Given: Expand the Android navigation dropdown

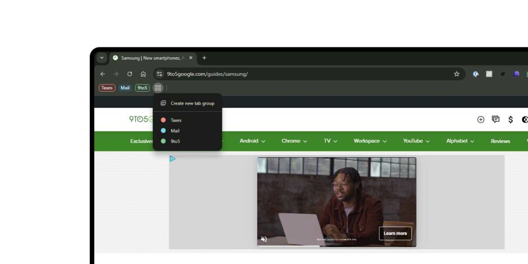Looking at the screenshot, I should point(252,141).
